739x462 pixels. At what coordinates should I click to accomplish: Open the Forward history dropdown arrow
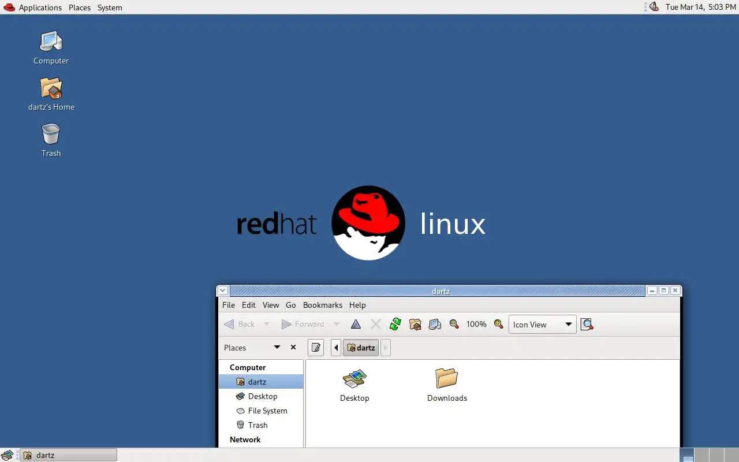pyautogui.click(x=337, y=325)
